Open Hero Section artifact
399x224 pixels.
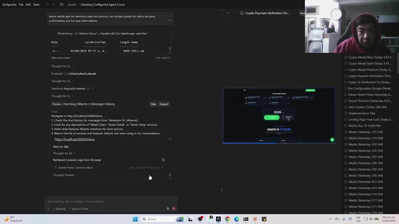365,107
